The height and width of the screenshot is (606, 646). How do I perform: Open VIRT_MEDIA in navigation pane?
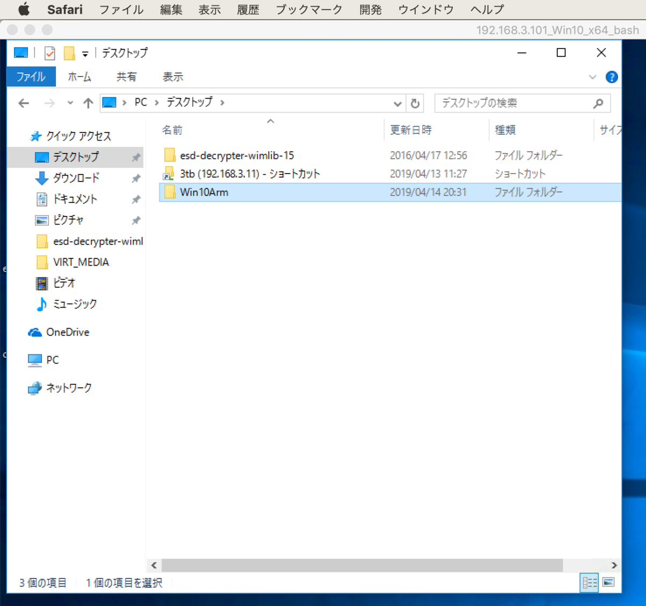(x=81, y=262)
